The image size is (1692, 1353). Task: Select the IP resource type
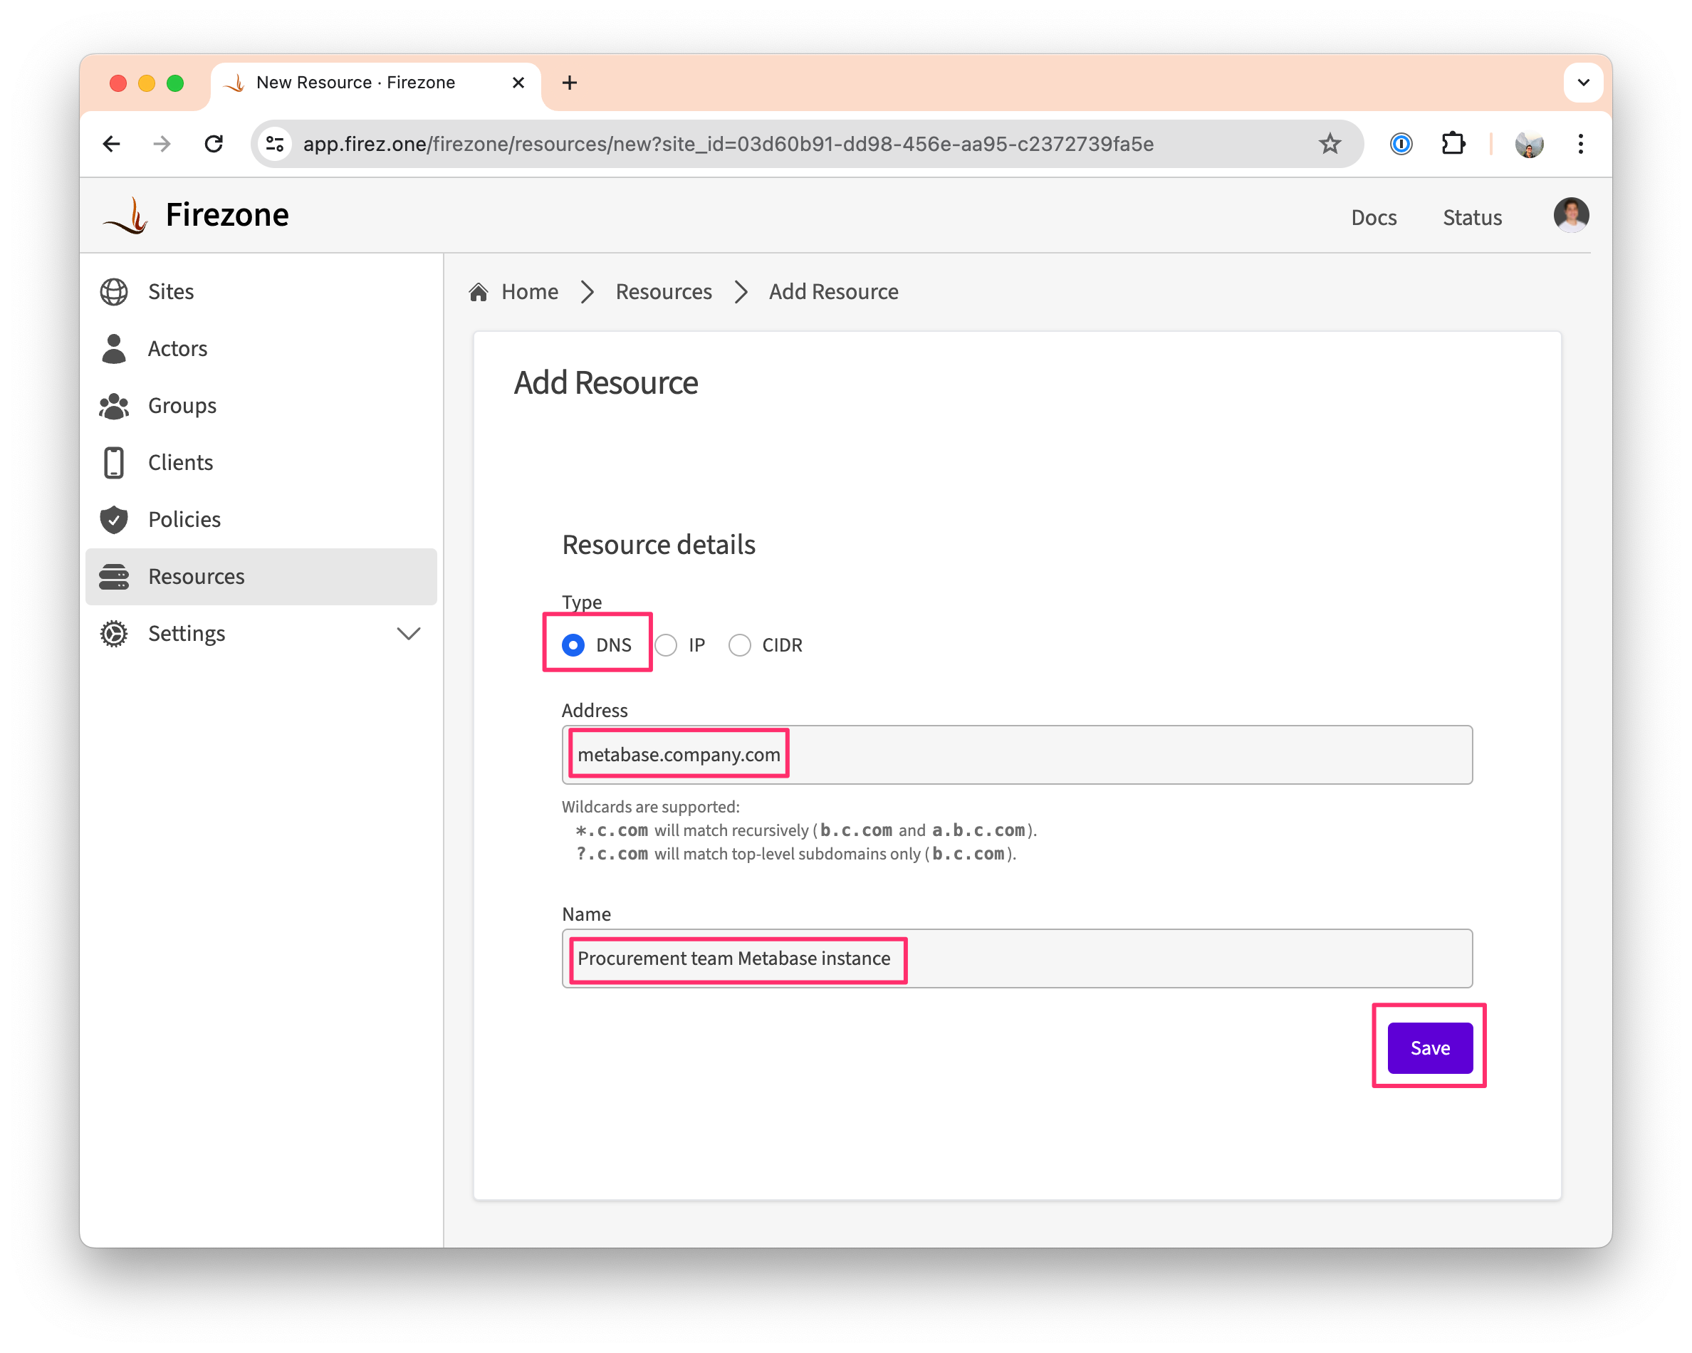(x=669, y=644)
